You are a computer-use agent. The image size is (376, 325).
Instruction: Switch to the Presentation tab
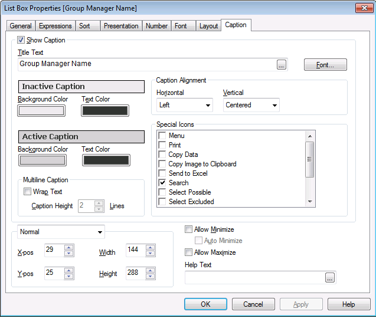click(121, 26)
